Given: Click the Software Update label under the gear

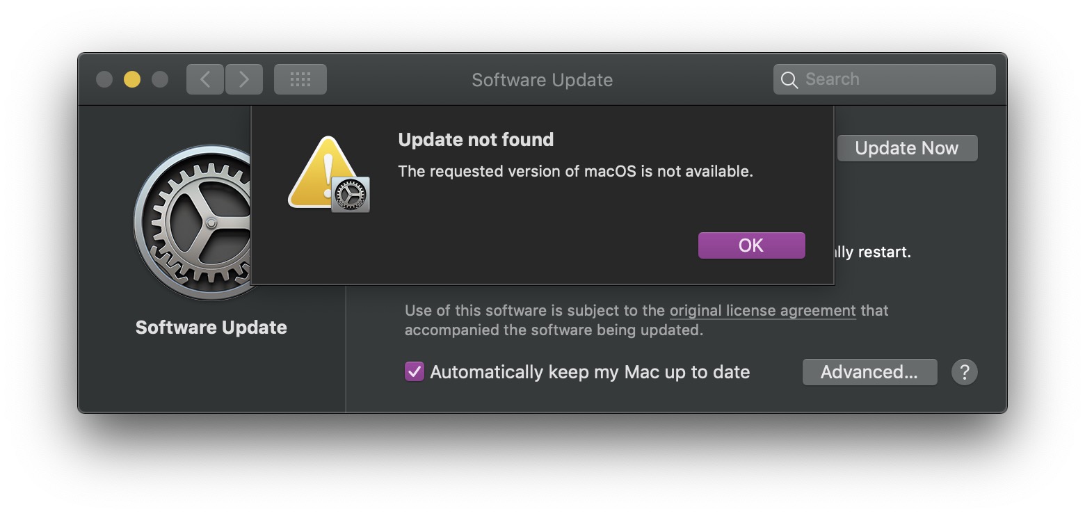Looking at the screenshot, I should click(x=211, y=327).
